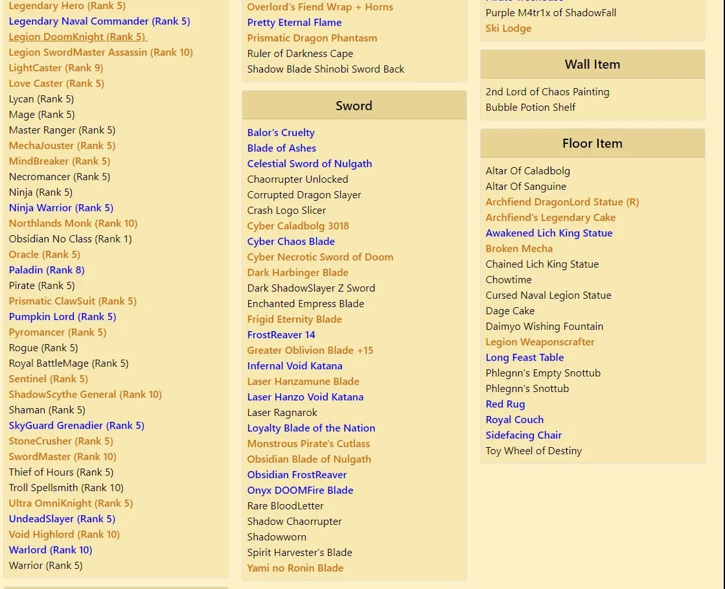Click the Sword section header

354,106
